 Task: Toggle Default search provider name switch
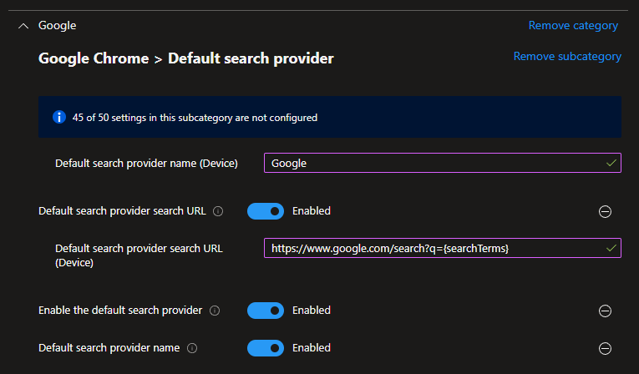(x=266, y=348)
